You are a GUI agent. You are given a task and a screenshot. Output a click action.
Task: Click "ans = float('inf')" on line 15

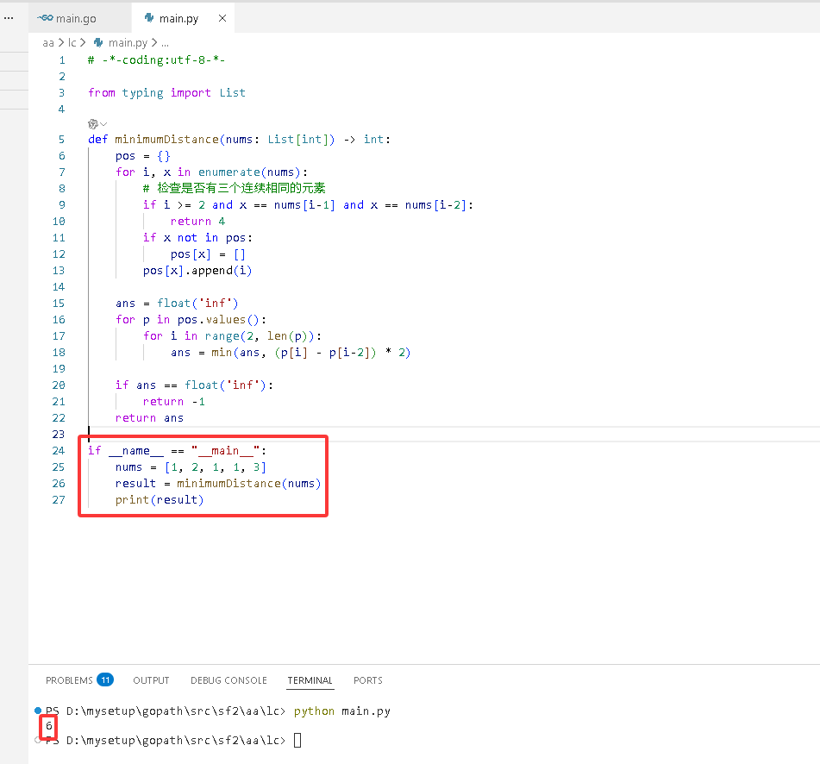pyautogui.click(x=177, y=304)
